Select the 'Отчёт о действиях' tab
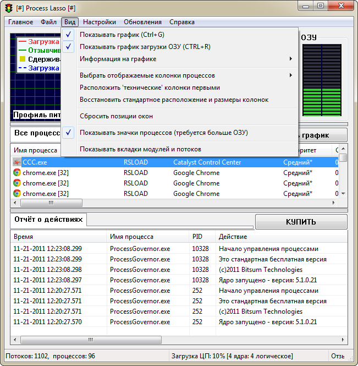Image resolution: width=358 pixels, height=366 pixels. 48,220
